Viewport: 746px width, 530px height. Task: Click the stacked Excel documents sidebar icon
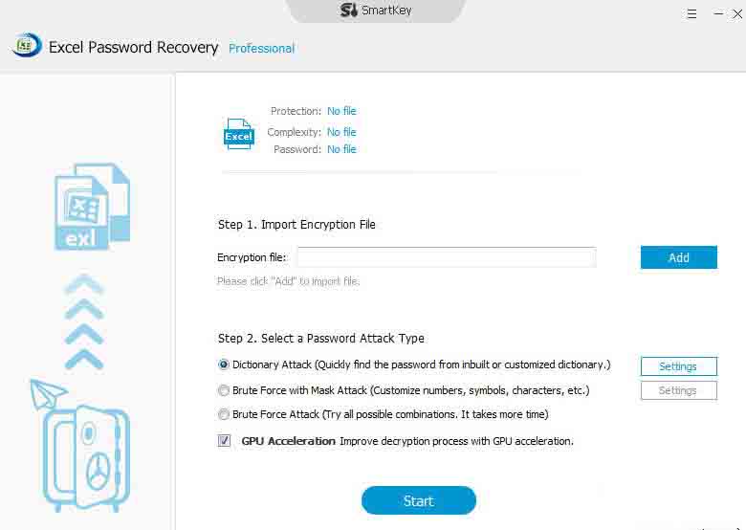pyautogui.click(x=91, y=207)
